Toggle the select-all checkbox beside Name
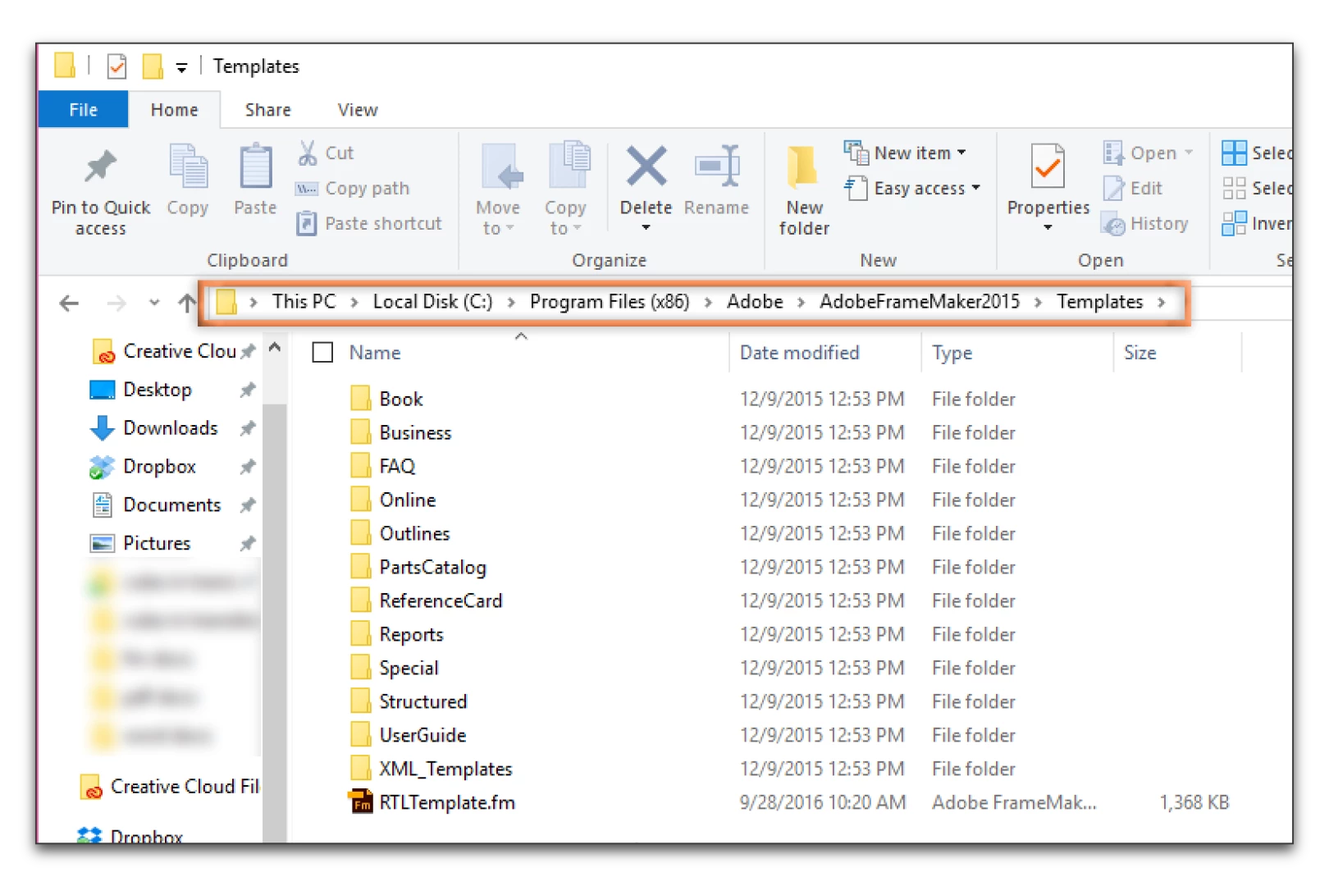The height and width of the screenshot is (886, 1329). pos(322,353)
